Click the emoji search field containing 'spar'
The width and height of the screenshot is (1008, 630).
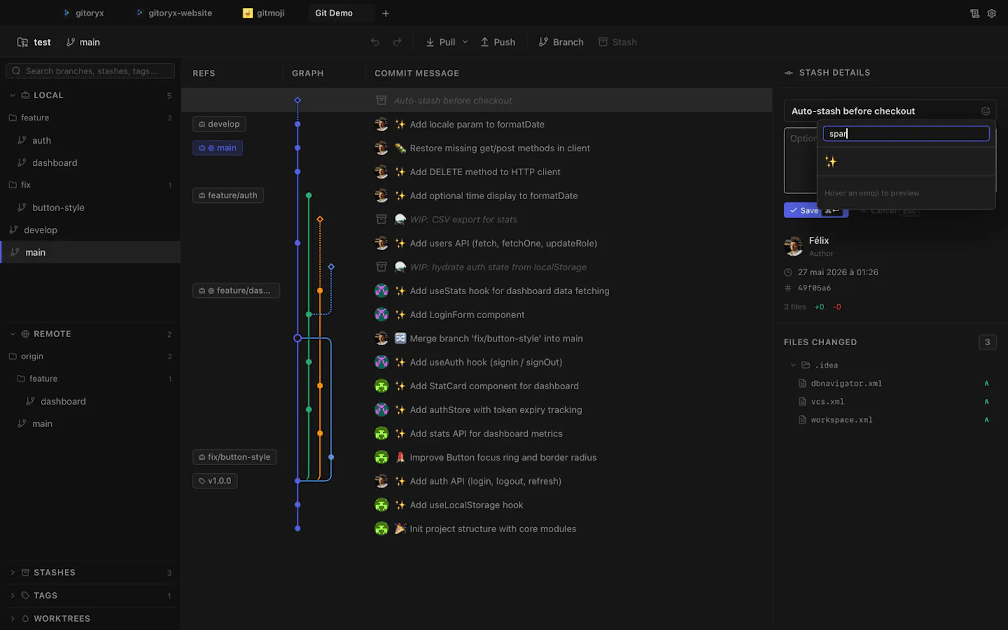tap(906, 134)
